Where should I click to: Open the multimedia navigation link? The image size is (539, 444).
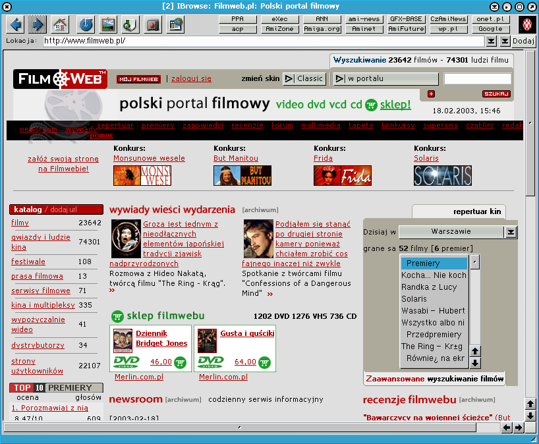click(321, 125)
